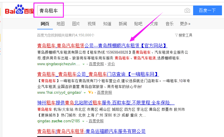The height and width of the screenshot is (137, 224).
Task: Click the V3 credibility badge
Action: click(x=91, y=93)
